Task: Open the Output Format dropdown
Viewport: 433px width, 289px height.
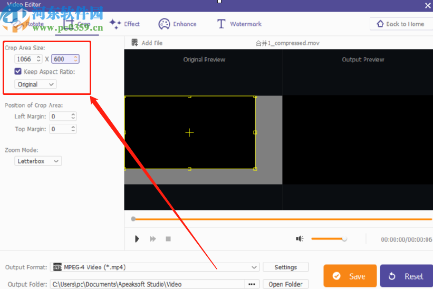Action: tap(155, 267)
